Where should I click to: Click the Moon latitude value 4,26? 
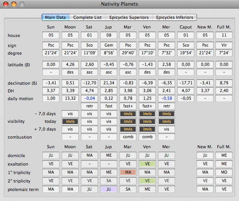coord(70,64)
